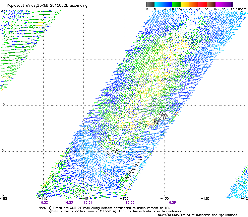This screenshot has height=217, width=248.
Task: Click the longitude label '-150'
Action: tap(3, 198)
